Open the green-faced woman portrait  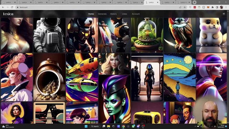pyautogui.click(x=114, y=99)
